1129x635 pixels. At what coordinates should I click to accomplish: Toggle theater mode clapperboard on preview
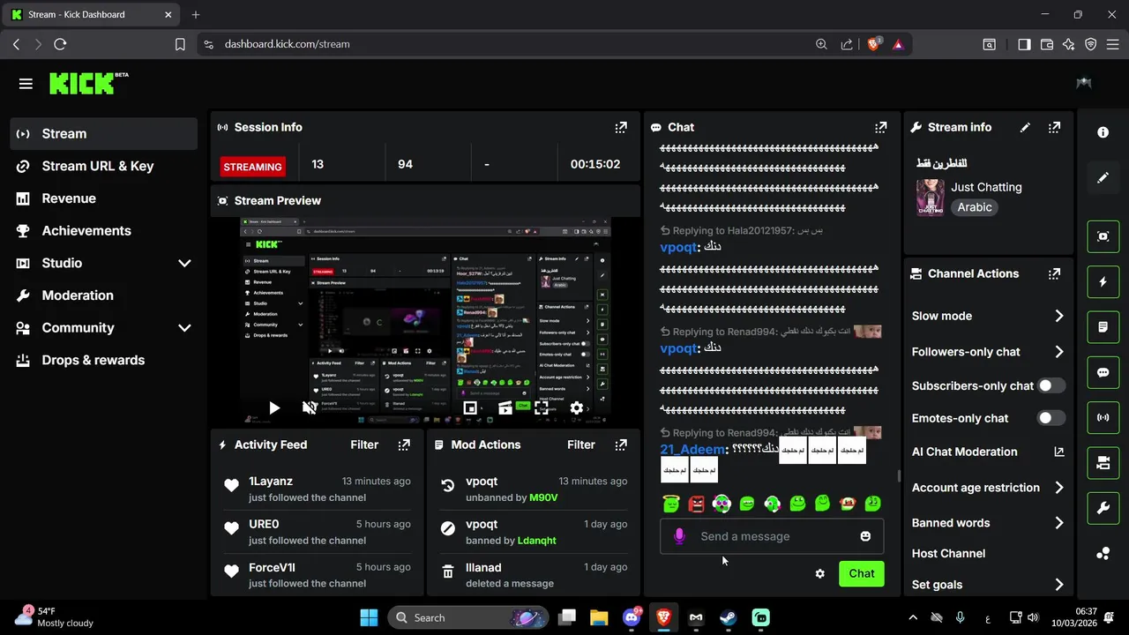505,407
